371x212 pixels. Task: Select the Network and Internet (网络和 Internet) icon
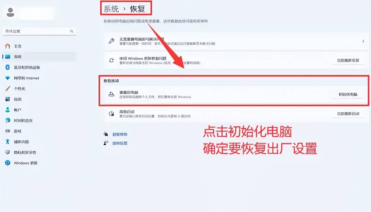coord(8,78)
